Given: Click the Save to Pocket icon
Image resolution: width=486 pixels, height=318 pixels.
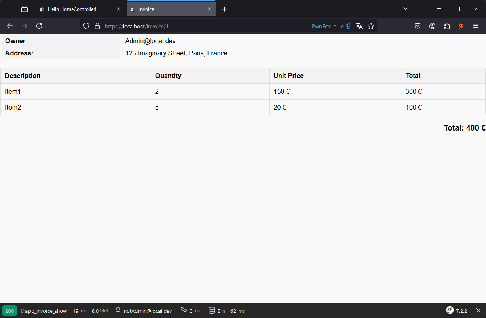Looking at the screenshot, I should [x=418, y=26].
